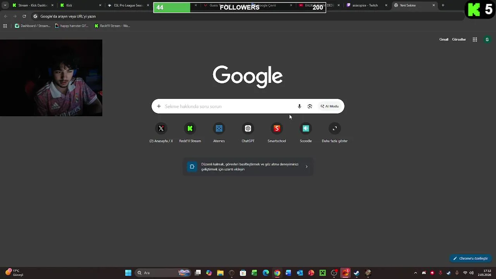Switch to ESL Pro League Season tab
Viewport: 496px width, 279px height.
[128, 5]
